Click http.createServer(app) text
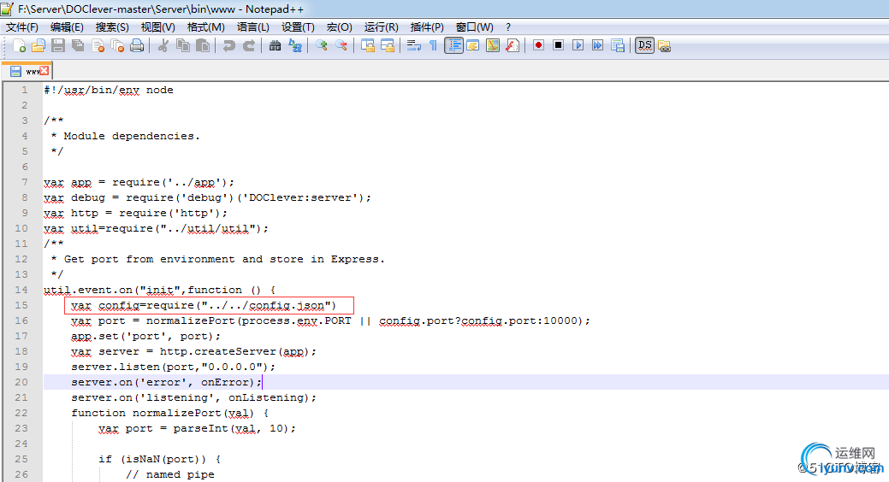 tap(234, 352)
